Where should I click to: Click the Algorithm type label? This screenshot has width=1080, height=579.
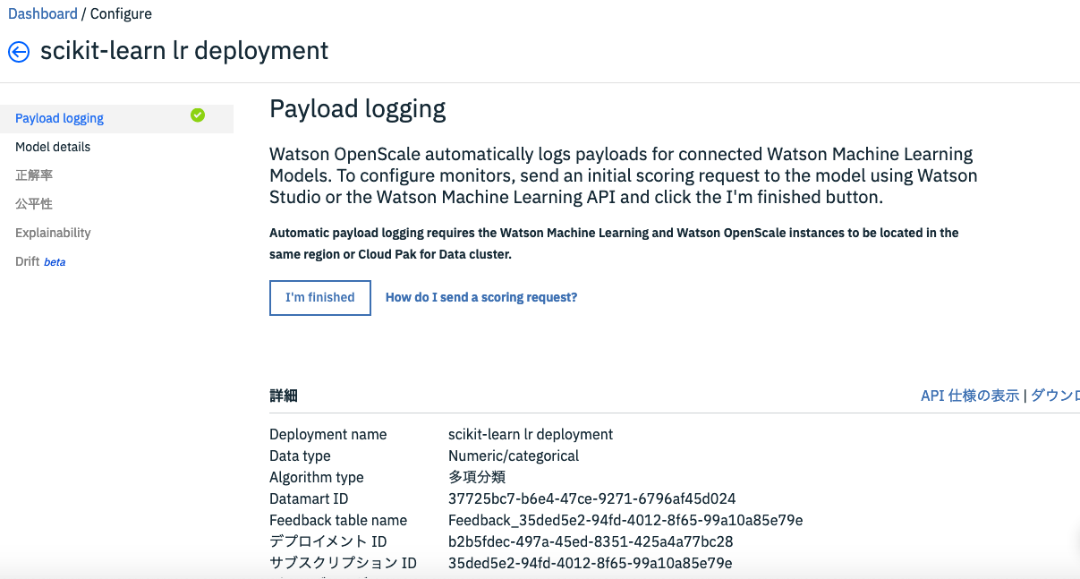317,477
